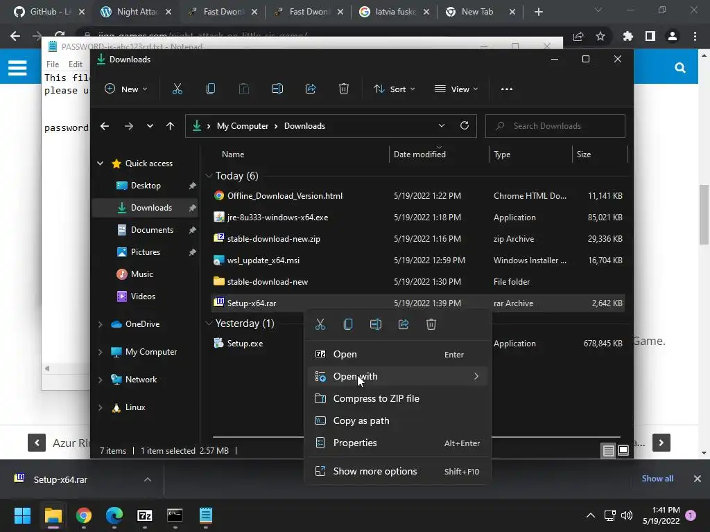710x532 pixels.
Task: Open a new browser tab
Action: click(538, 12)
